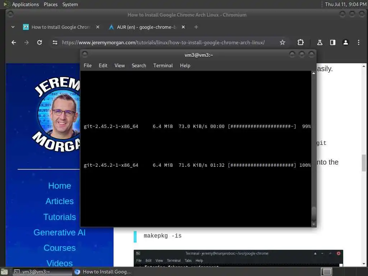Open the System menu in top panel
Viewport: 368px width, 276px height.
click(70, 4)
